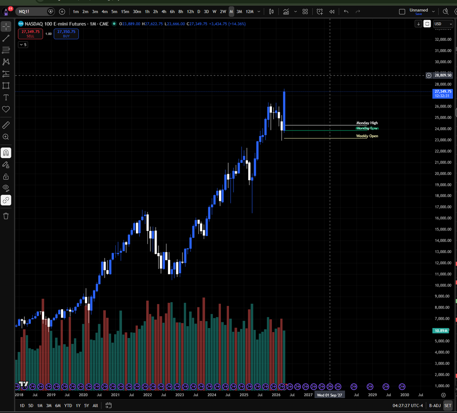Toggle the drawings link sync icon
Image resolution: width=457 pixels, height=413 pixels.
(x=6, y=200)
